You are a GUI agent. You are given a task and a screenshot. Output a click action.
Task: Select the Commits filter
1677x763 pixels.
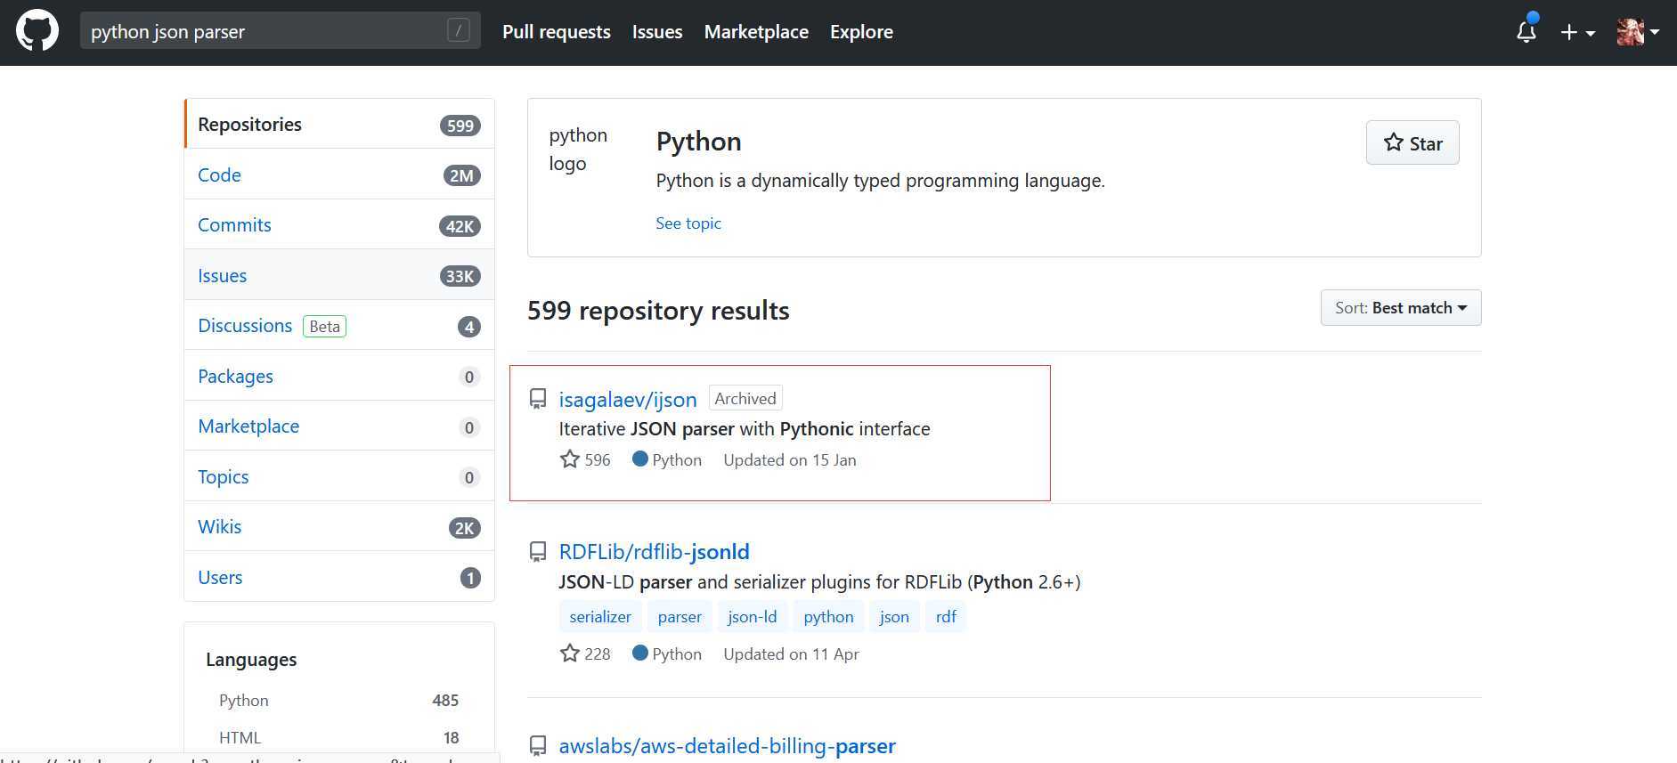pyautogui.click(x=339, y=224)
